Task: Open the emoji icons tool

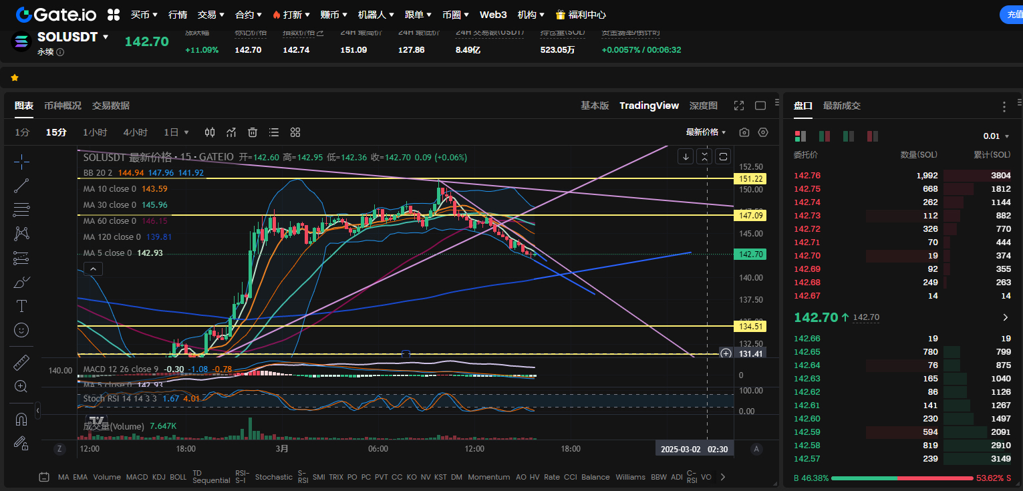Action: pos(21,330)
